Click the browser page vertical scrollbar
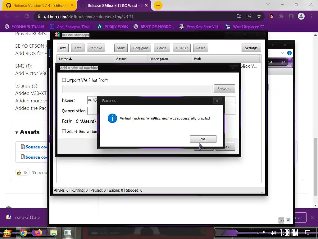The image size is (318, 239). pyautogui.click(x=316, y=167)
